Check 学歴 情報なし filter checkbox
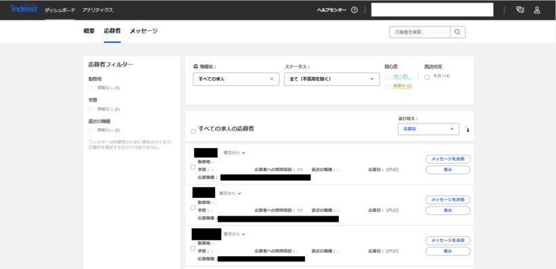This screenshot has height=269, width=556. 91,109
